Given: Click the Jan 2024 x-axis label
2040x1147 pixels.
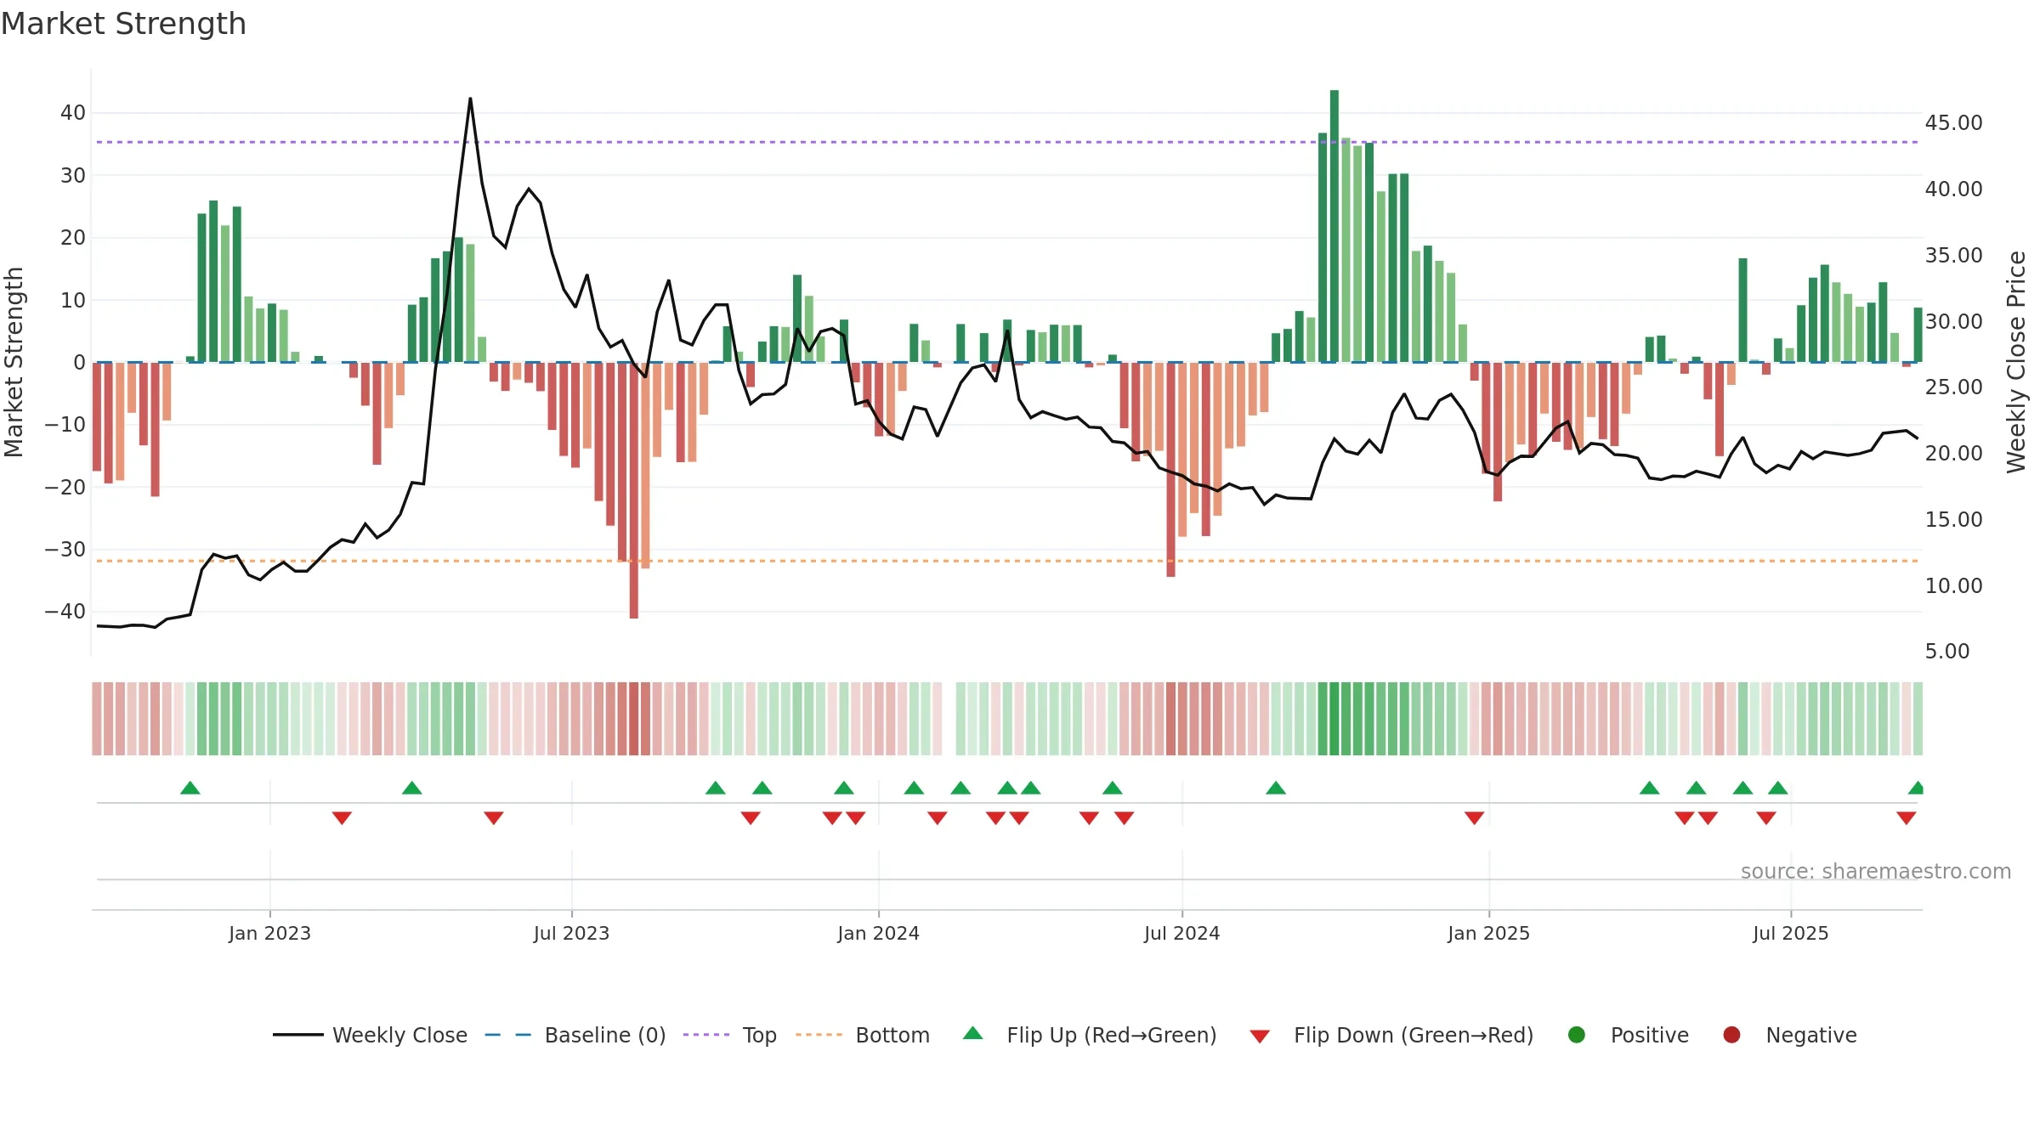Looking at the screenshot, I should (878, 933).
